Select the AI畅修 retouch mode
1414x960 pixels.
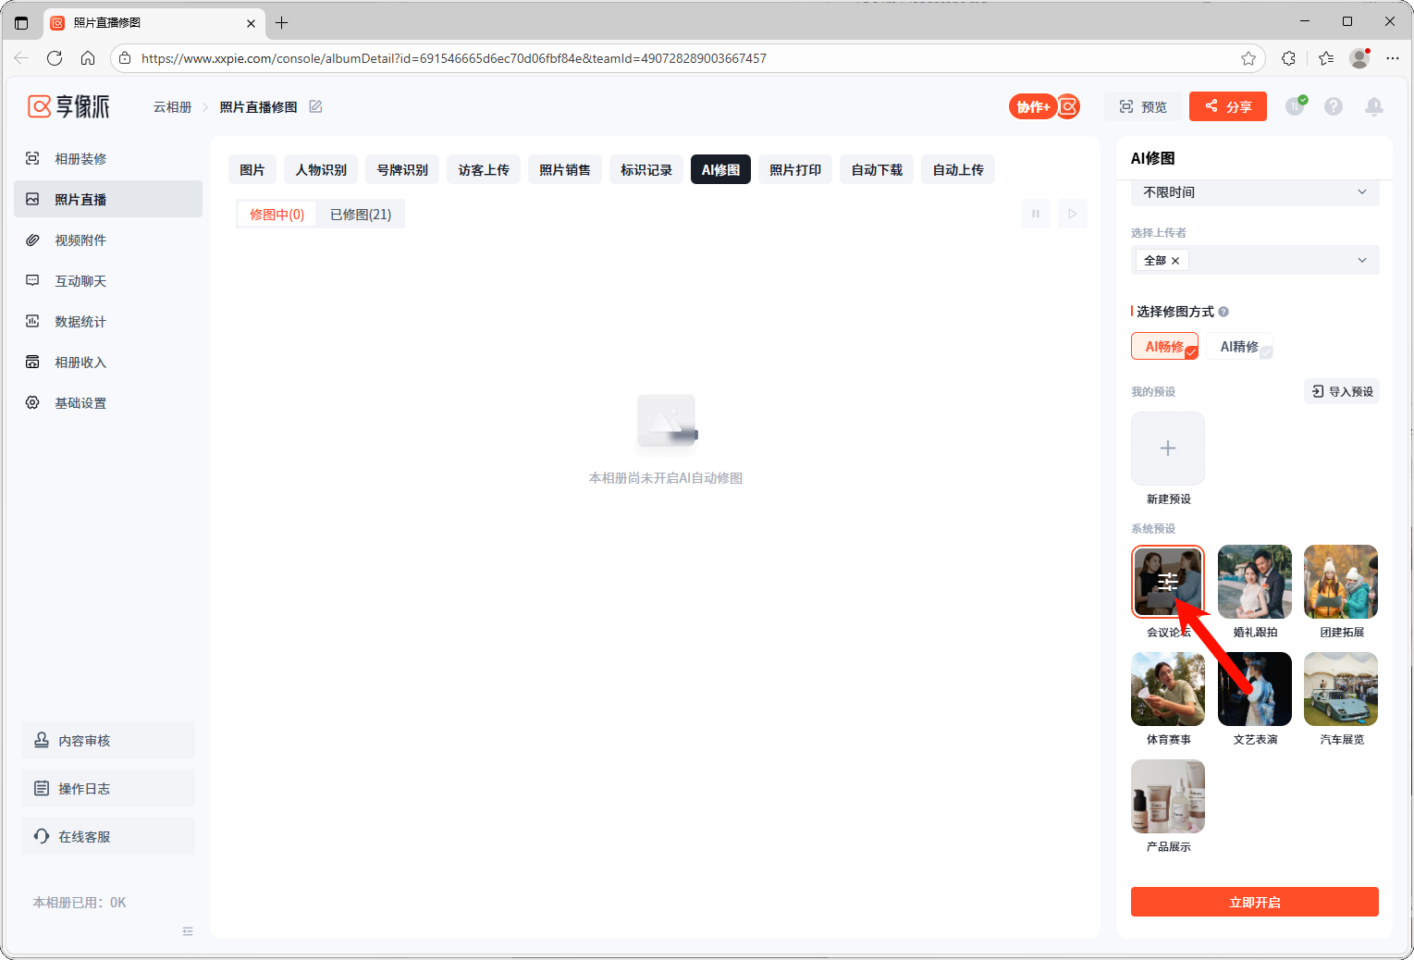[1164, 346]
